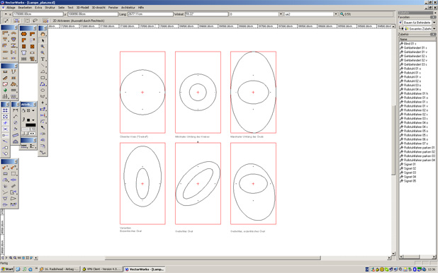Open the layer dropdown showing 0
Screen dimensions: 438x273
281,14
